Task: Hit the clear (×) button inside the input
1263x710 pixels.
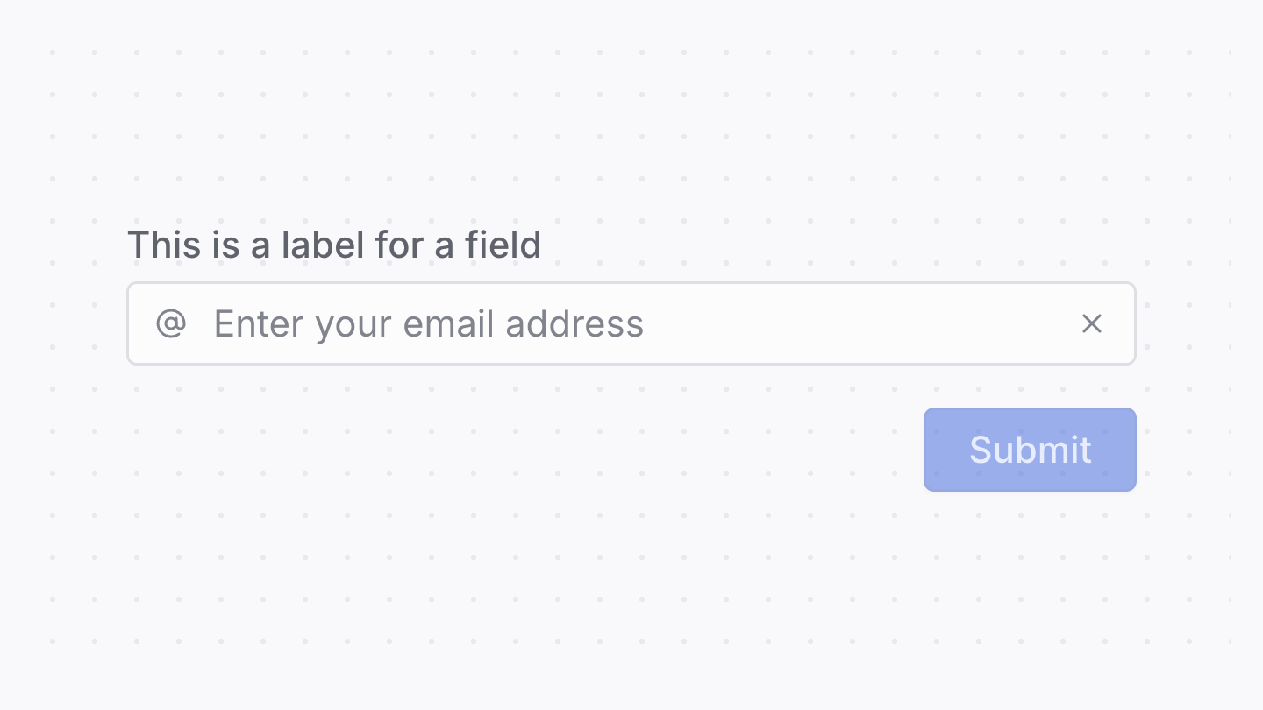Action: (x=1091, y=323)
